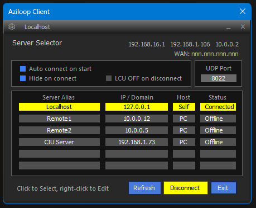The width and height of the screenshot is (256, 208).
Task: Click the 10.0.0.12 IP cell
Action: pos(137,119)
